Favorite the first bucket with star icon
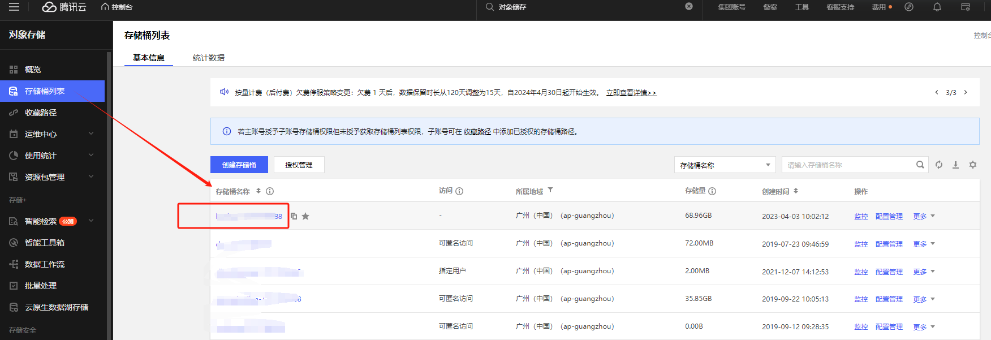This screenshot has height=340, width=991. tap(305, 216)
